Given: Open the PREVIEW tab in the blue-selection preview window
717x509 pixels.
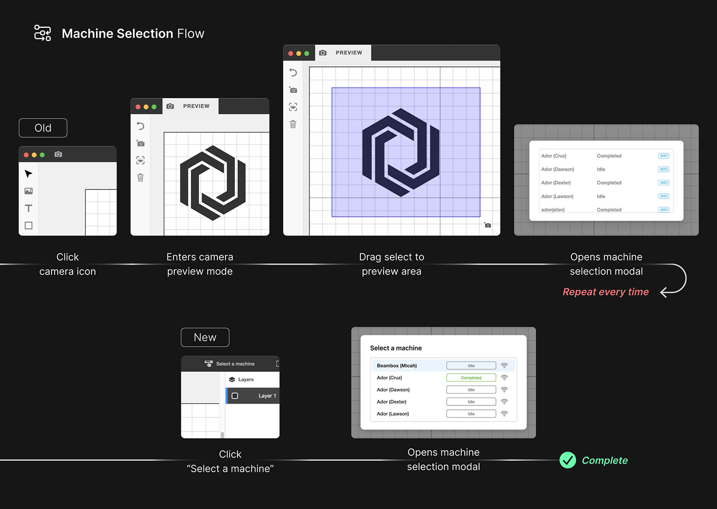Looking at the screenshot, I should 343,53.
